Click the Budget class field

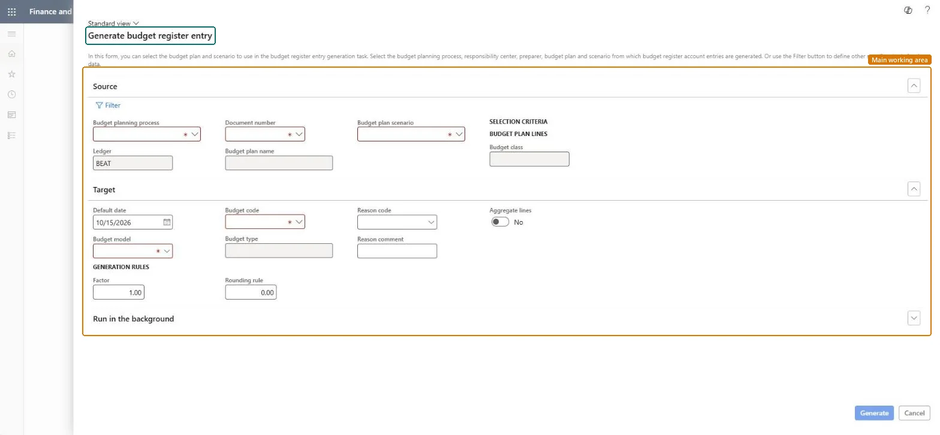[529, 159]
